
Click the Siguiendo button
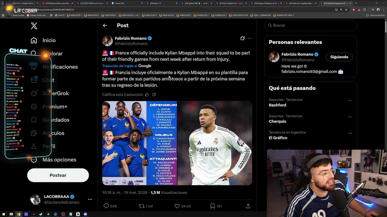(339, 57)
